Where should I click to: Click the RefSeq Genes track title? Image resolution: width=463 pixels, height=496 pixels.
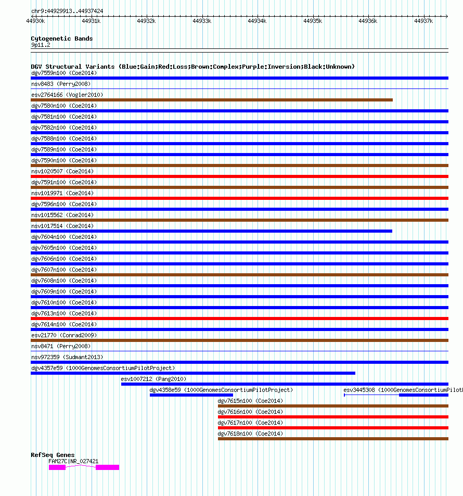53,455
